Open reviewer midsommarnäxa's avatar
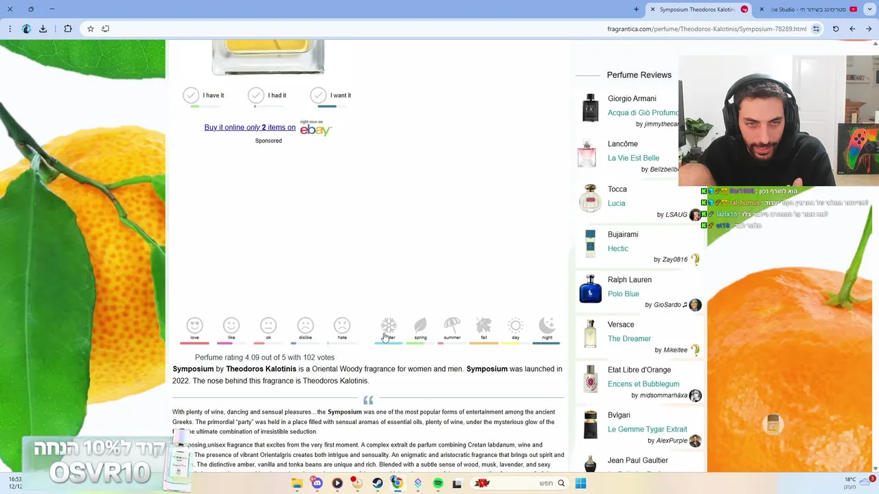Image resolution: width=879 pixels, height=494 pixels. 695,396
